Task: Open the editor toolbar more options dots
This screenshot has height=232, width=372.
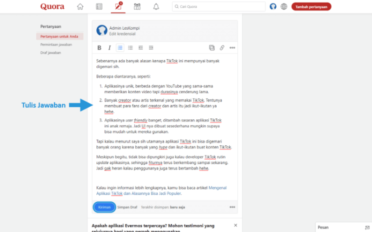Action: [x=232, y=48]
